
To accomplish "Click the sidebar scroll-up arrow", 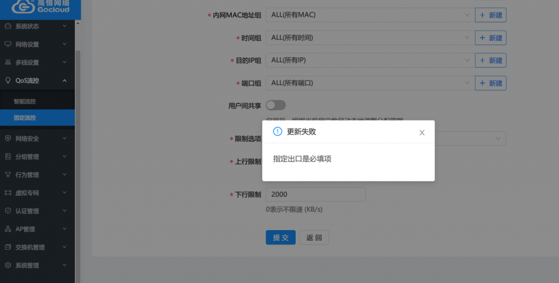I will click(78, 23).
